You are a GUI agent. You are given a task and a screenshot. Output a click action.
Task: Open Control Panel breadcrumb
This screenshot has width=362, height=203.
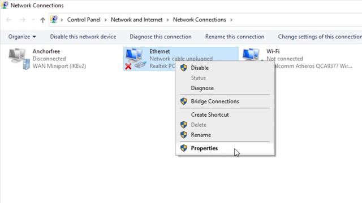(x=84, y=20)
